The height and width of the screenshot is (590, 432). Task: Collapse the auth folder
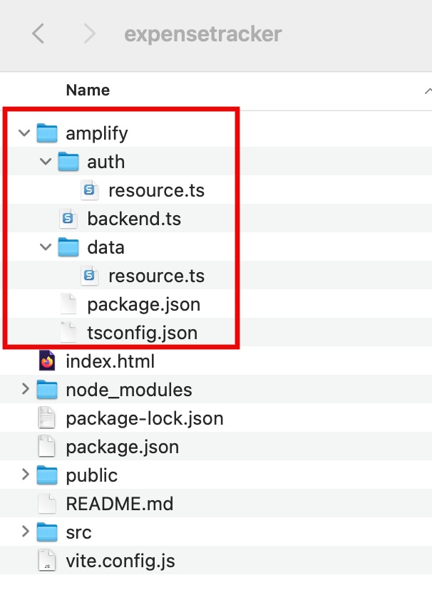point(46,162)
